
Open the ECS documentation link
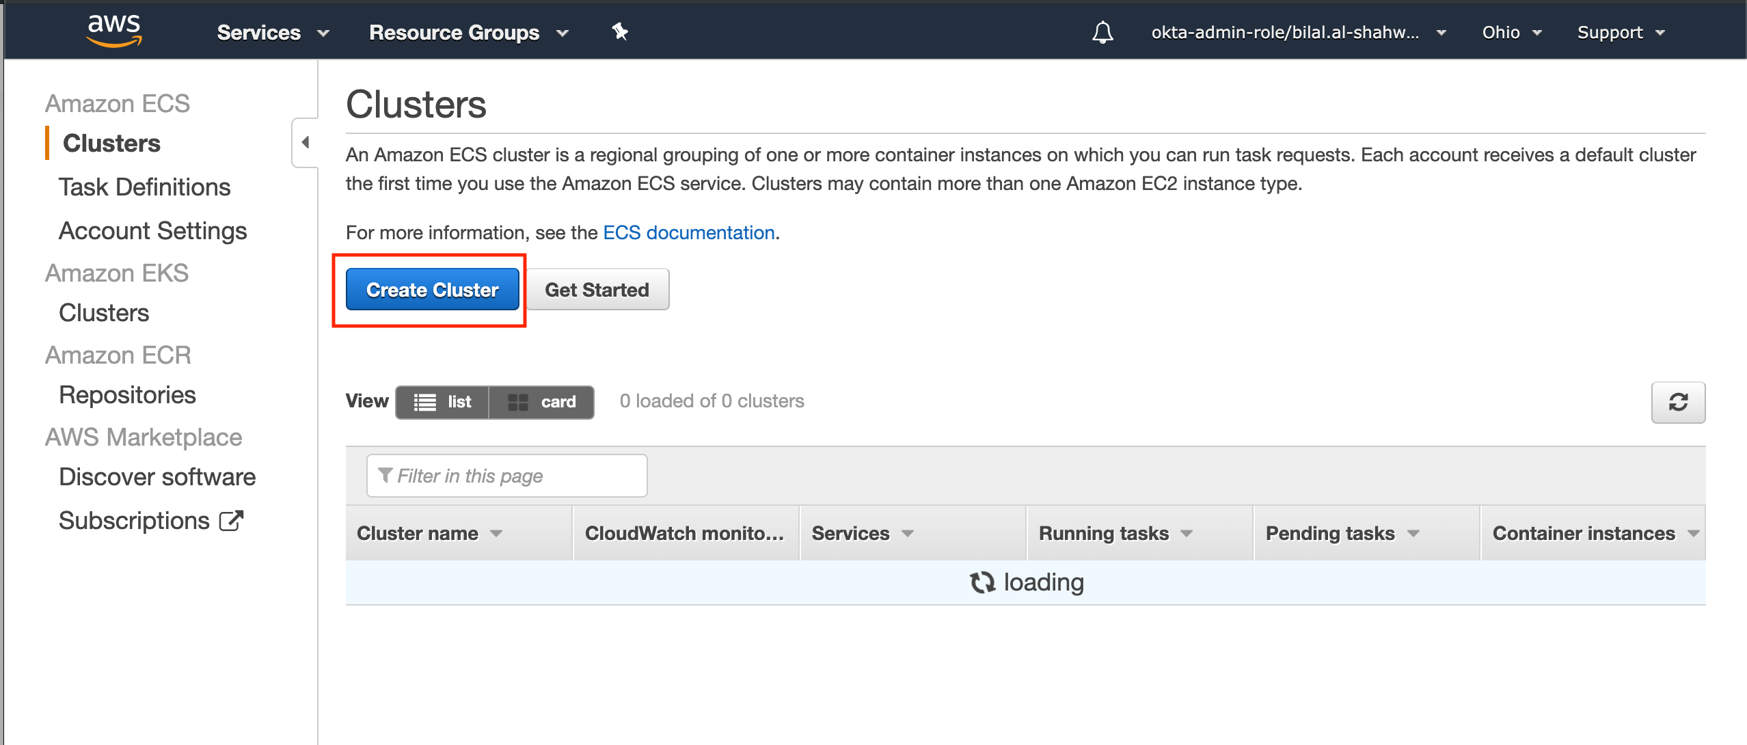[x=688, y=232]
